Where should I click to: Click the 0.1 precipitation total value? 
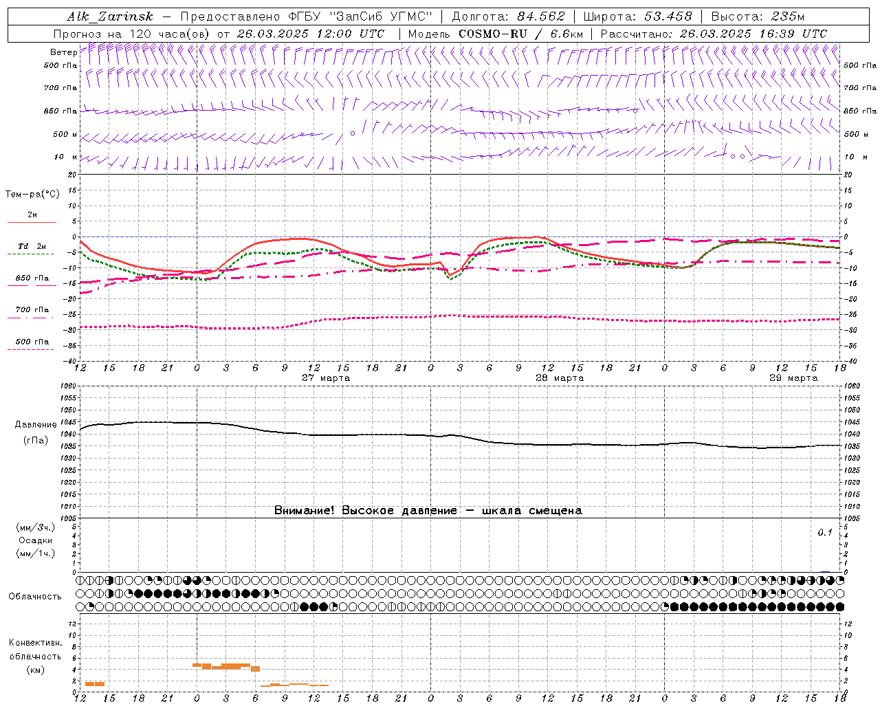(825, 533)
